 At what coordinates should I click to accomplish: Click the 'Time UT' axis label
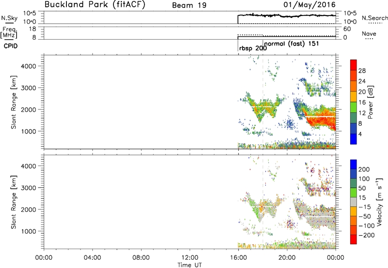190,265
